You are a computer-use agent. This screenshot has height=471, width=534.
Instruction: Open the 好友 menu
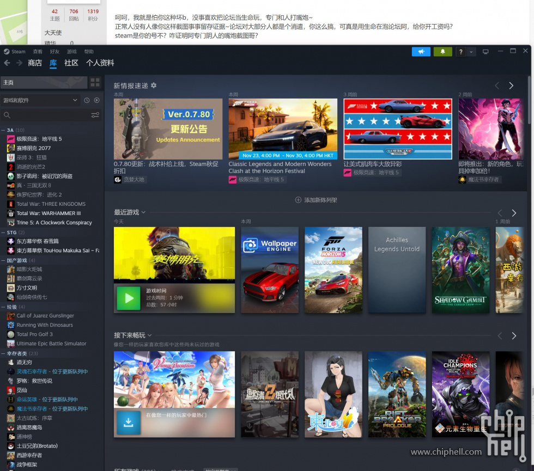[x=54, y=52]
